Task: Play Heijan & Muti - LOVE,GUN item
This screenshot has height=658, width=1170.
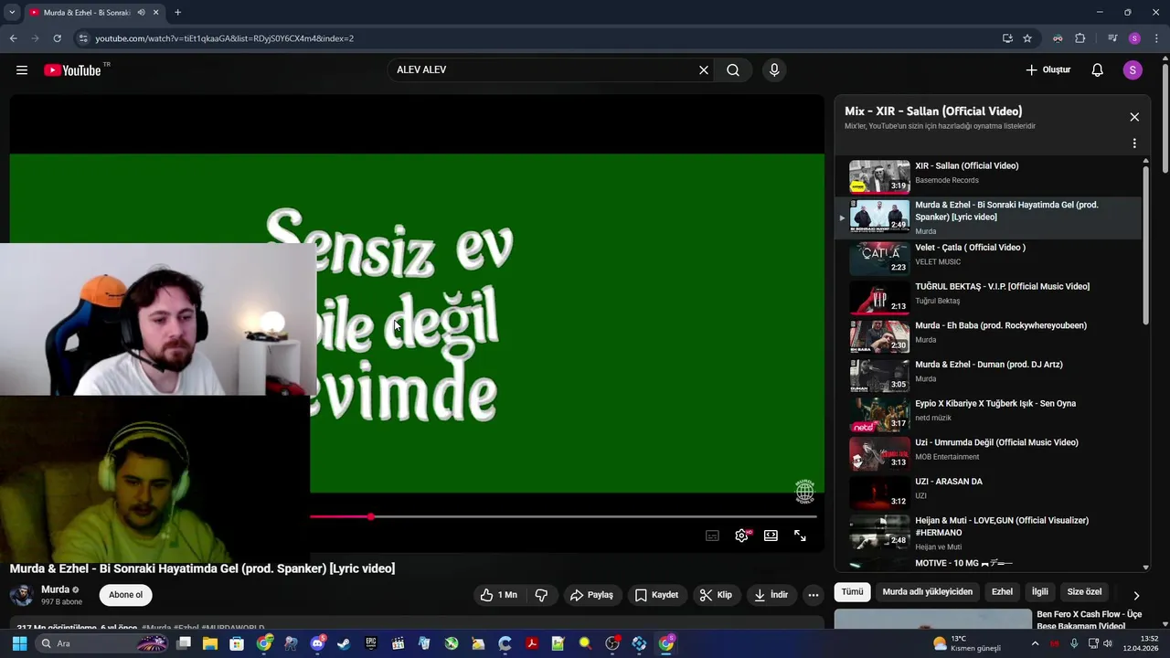Action: coord(989,531)
